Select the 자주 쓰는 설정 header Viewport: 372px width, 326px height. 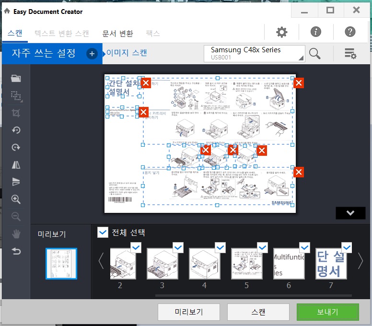tap(44, 53)
